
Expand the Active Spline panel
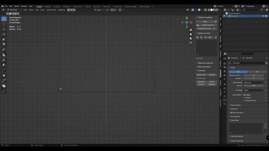coord(235,117)
